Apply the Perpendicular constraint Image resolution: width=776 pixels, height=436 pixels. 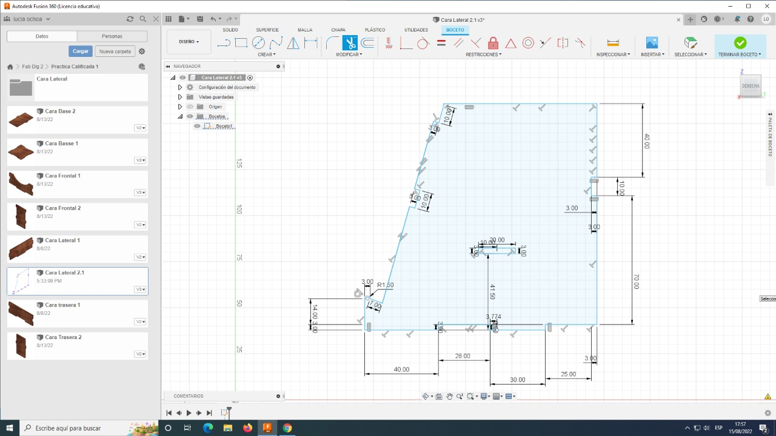(x=476, y=43)
